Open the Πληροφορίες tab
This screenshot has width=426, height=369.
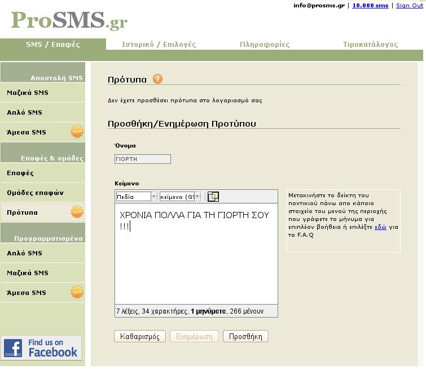pyautogui.click(x=265, y=44)
